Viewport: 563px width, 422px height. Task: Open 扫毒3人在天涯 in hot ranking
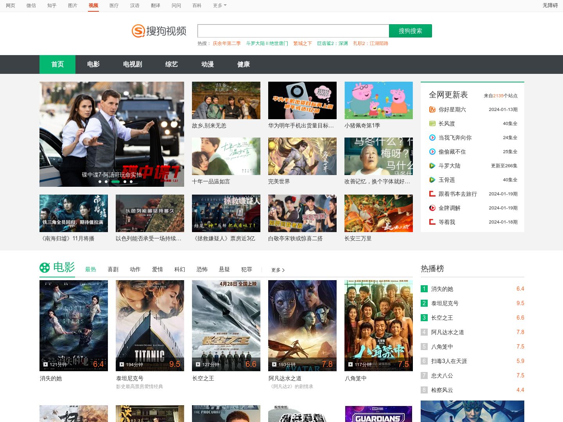[449, 361]
